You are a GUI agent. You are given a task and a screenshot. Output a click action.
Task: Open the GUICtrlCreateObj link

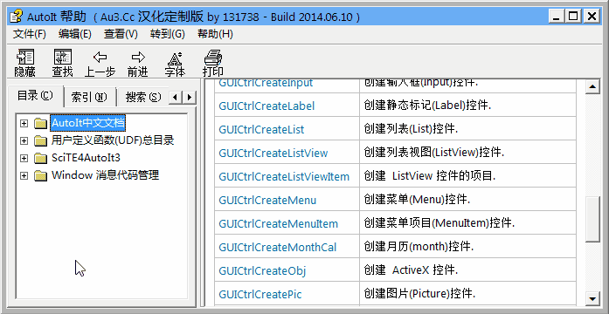(x=262, y=271)
